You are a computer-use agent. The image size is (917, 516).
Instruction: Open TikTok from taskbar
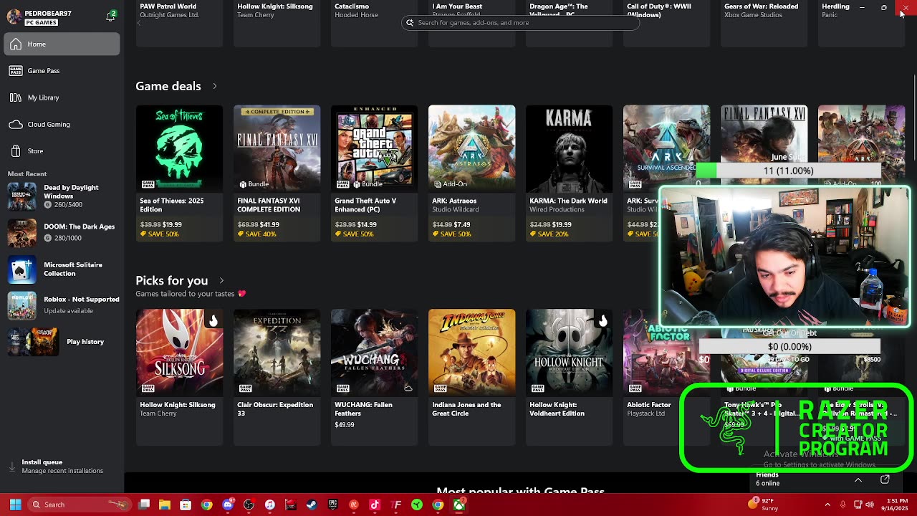click(375, 505)
